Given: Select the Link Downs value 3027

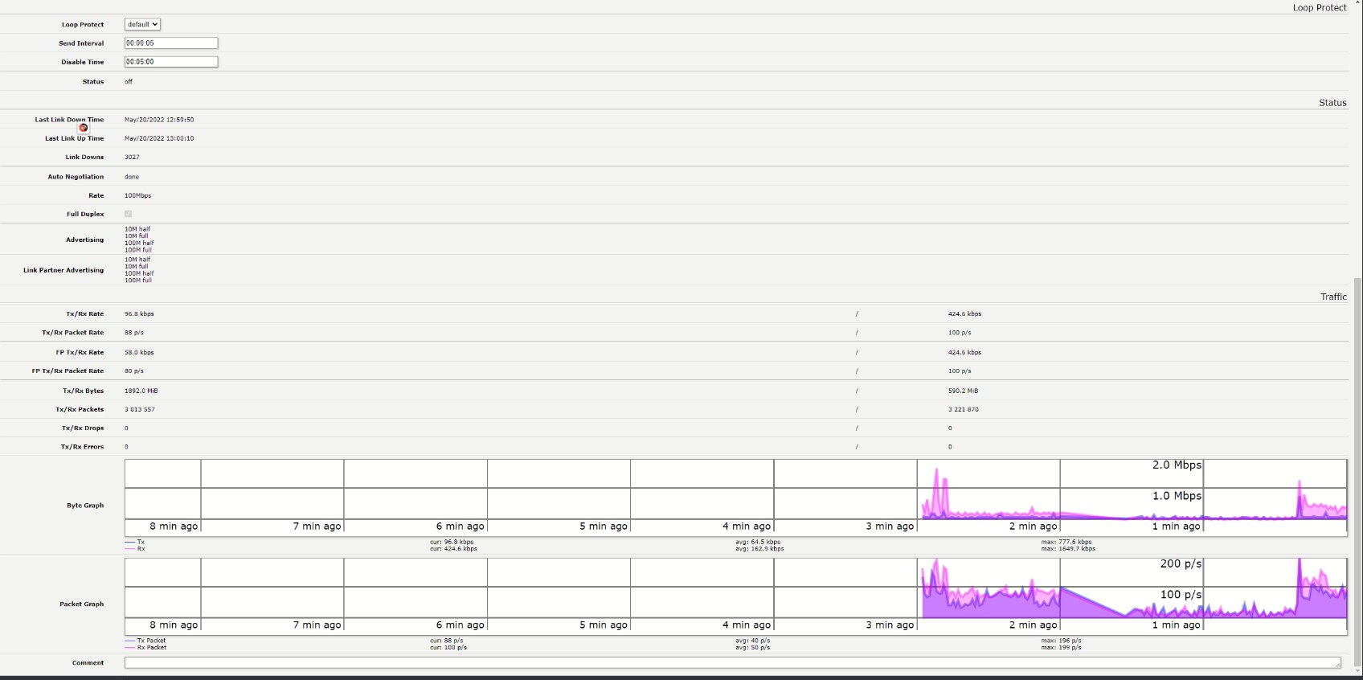Looking at the screenshot, I should 132,158.
